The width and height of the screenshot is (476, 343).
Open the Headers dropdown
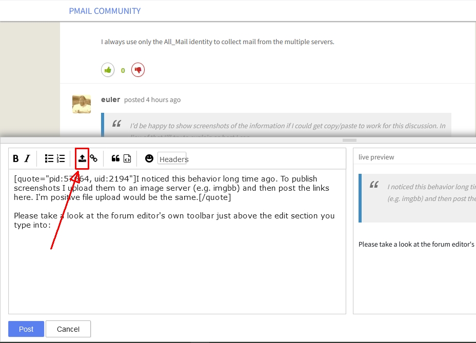click(x=173, y=159)
